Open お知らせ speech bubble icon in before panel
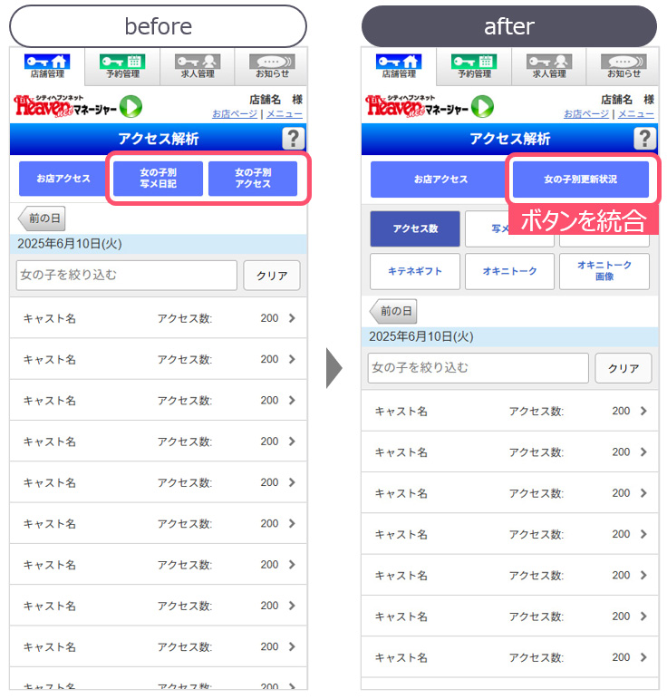Viewport: 667px width, 699px height. [272, 66]
